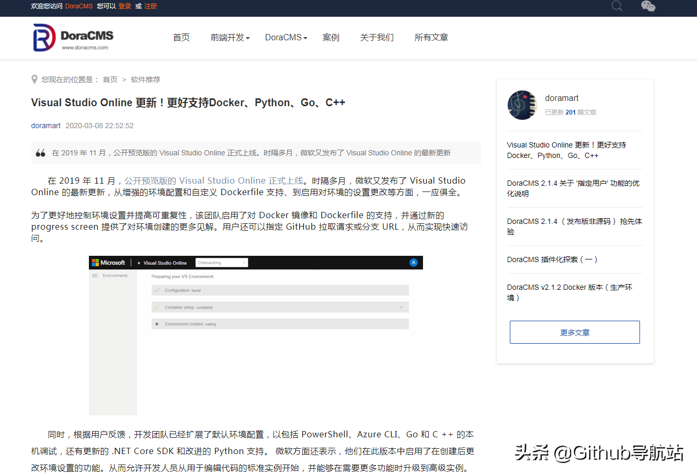
Task: Click the location pin breadcrumb icon
Action: pos(35,80)
